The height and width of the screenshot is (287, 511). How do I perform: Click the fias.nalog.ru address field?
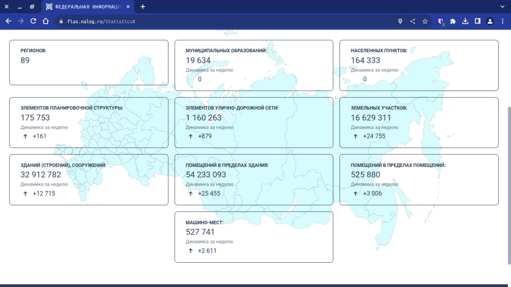pyautogui.click(x=200, y=21)
